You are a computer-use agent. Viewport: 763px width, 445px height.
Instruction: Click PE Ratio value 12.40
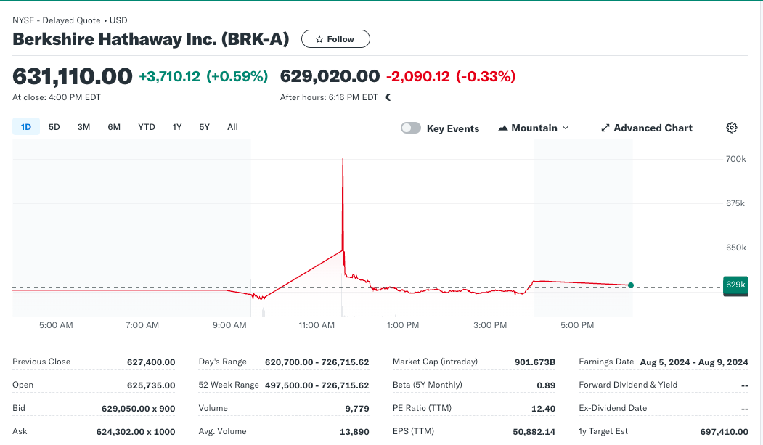(x=543, y=409)
